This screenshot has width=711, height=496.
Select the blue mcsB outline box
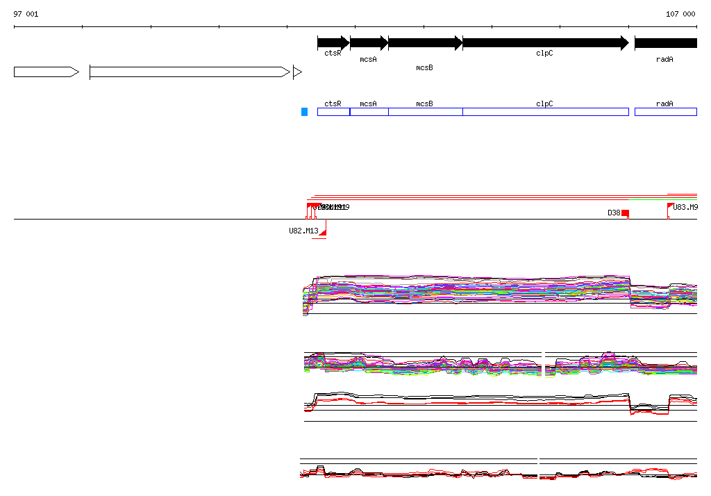pos(426,112)
